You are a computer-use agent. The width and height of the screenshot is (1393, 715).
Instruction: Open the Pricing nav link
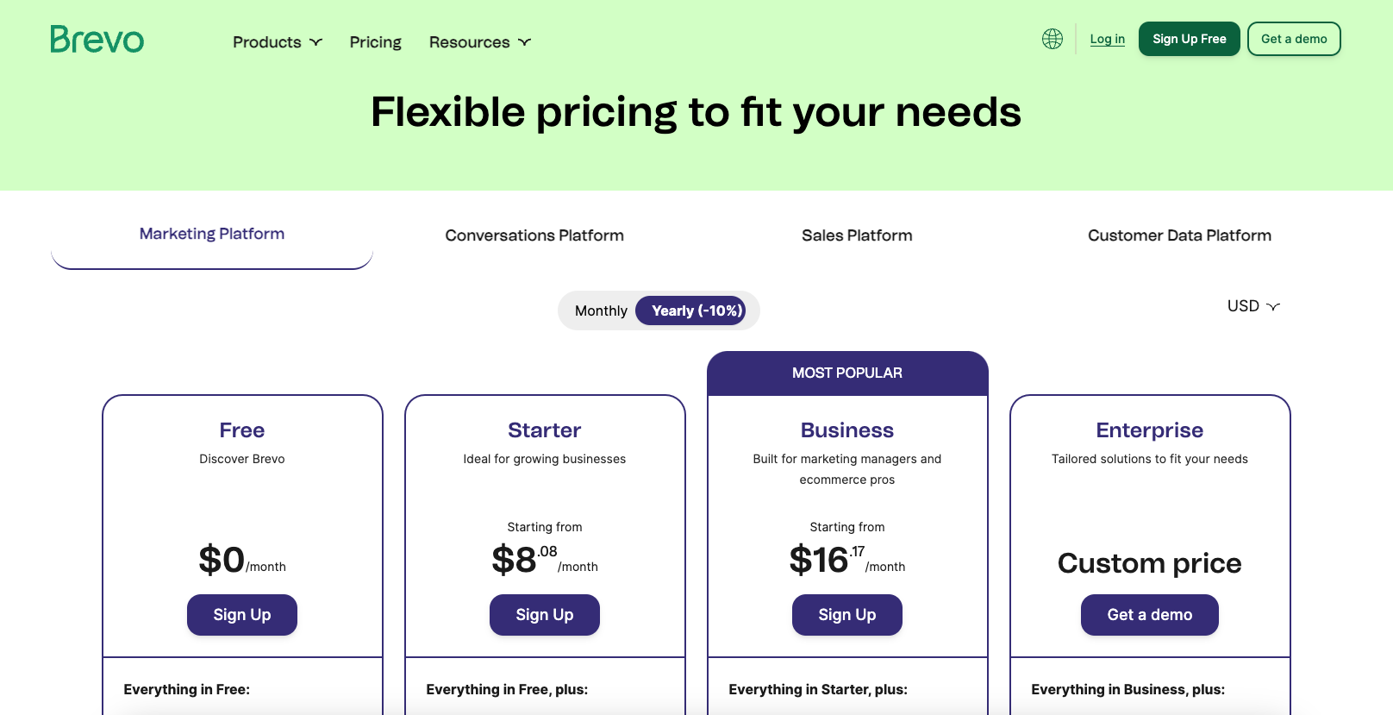[375, 42]
